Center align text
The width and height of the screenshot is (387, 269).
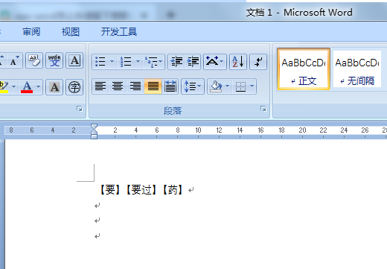[118, 86]
